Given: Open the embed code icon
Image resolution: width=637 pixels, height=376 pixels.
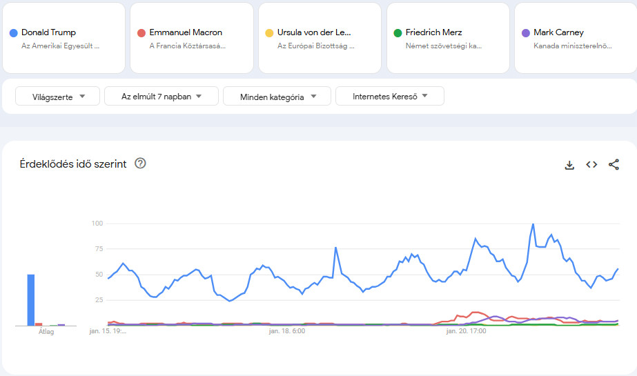Looking at the screenshot, I should (591, 165).
